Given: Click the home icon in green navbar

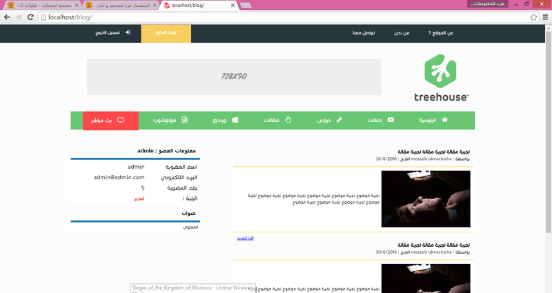Looking at the screenshot, I should (x=444, y=120).
